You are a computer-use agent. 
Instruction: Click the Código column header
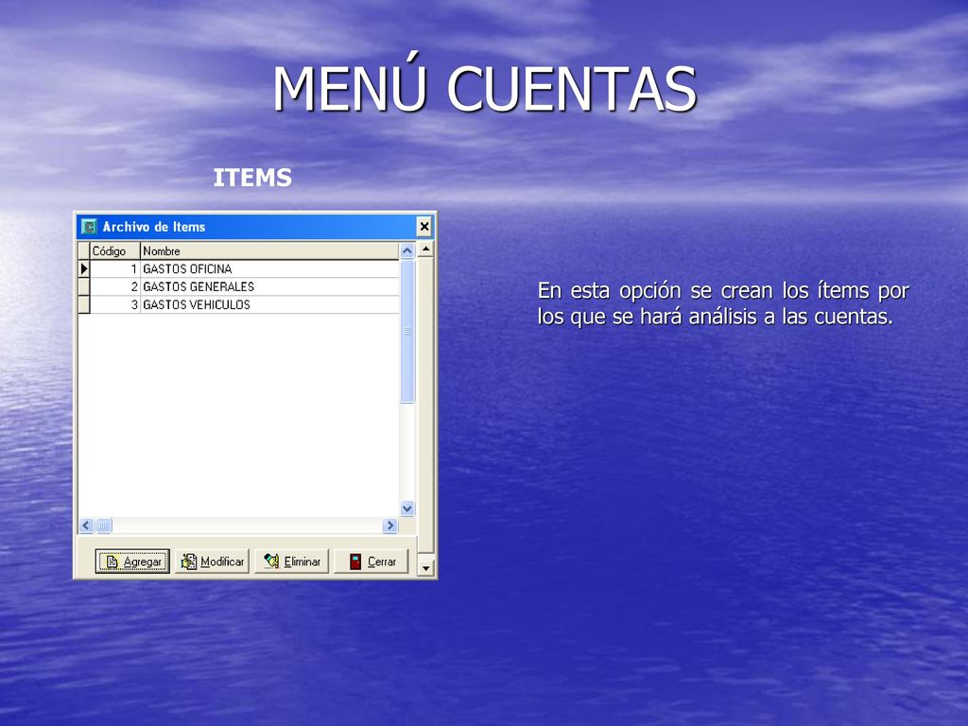point(114,251)
